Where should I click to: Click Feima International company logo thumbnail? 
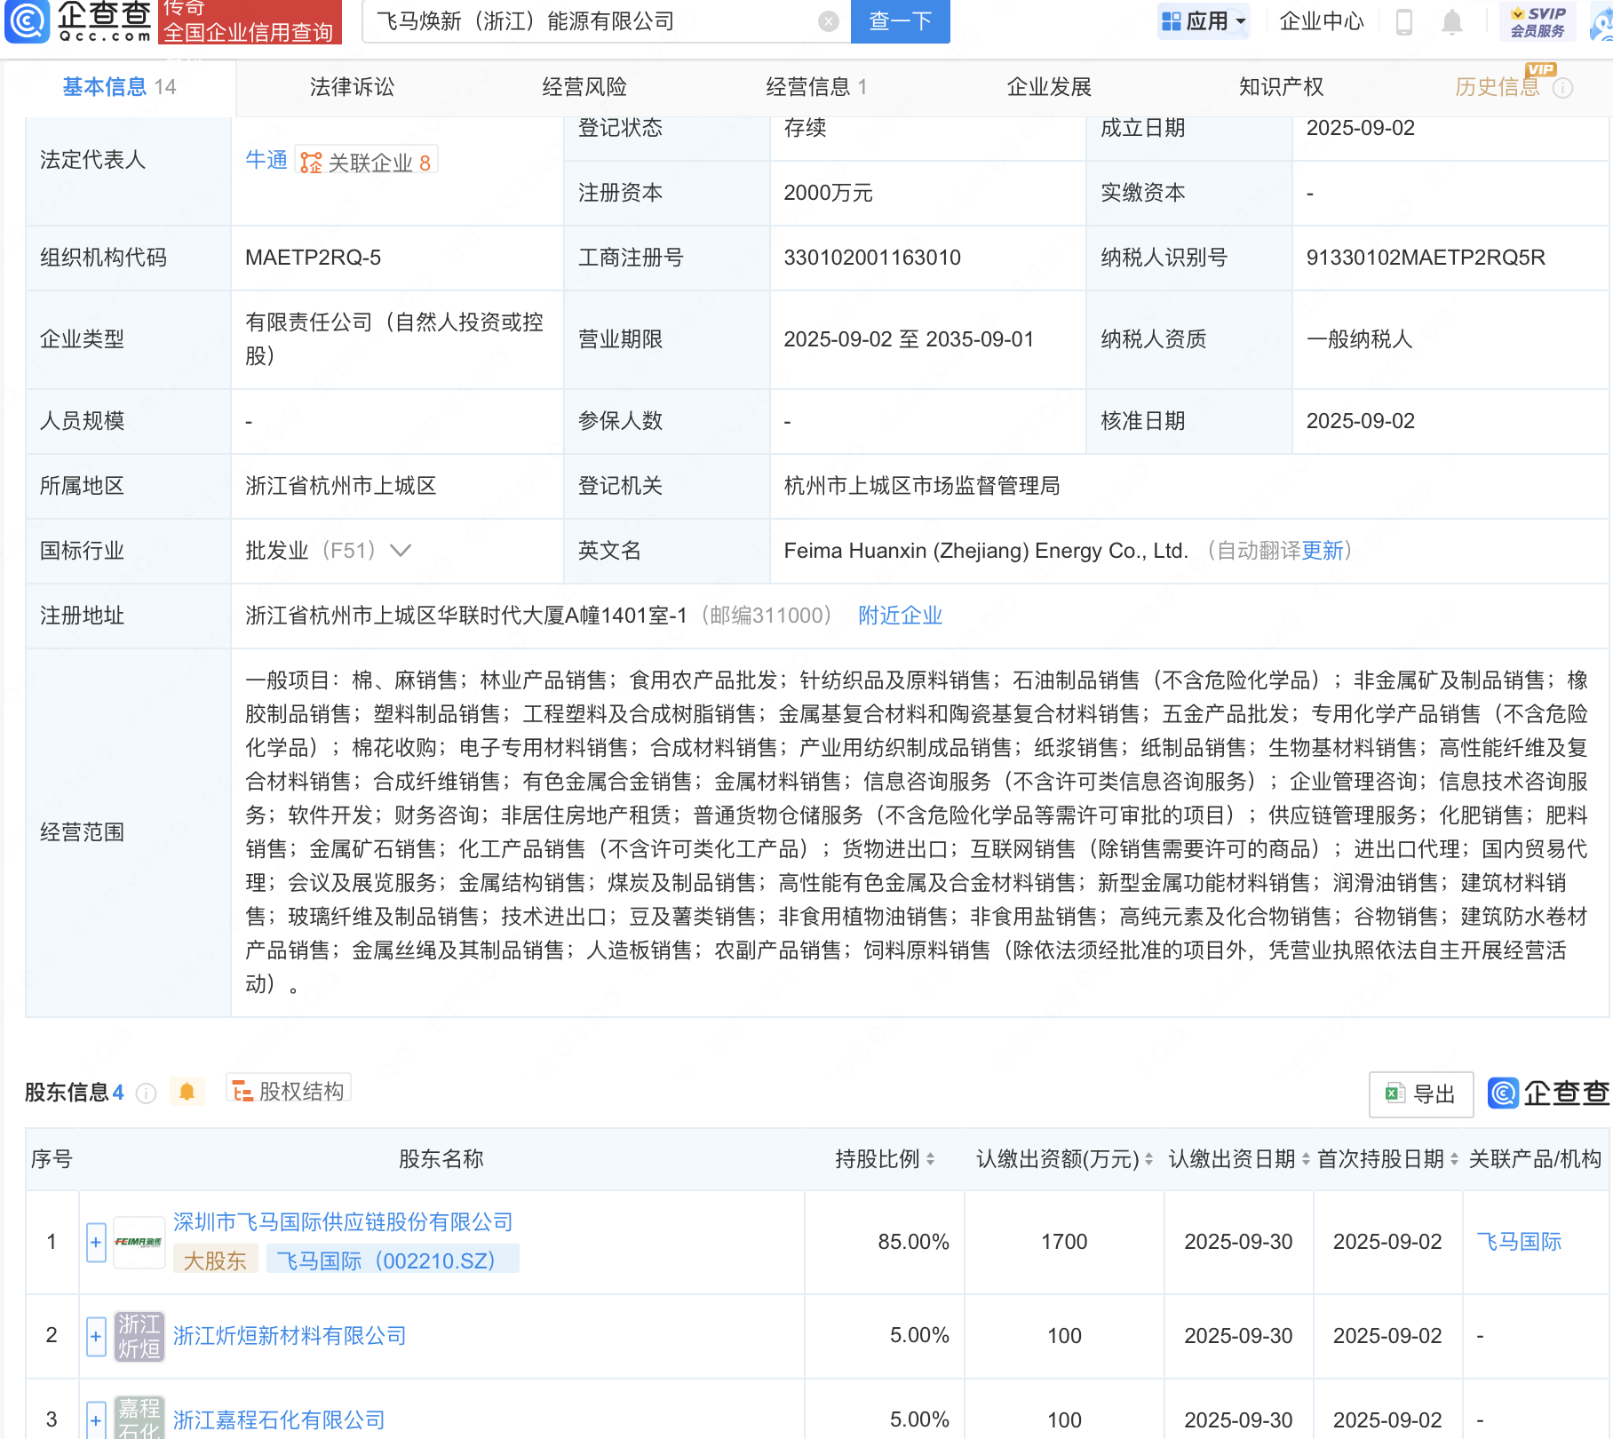[139, 1242]
